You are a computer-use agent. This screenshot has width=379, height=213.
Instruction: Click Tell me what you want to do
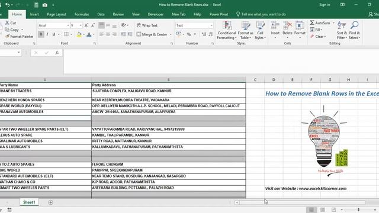(x=261, y=14)
